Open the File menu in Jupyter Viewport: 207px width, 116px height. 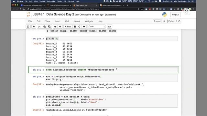coord(30,21)
